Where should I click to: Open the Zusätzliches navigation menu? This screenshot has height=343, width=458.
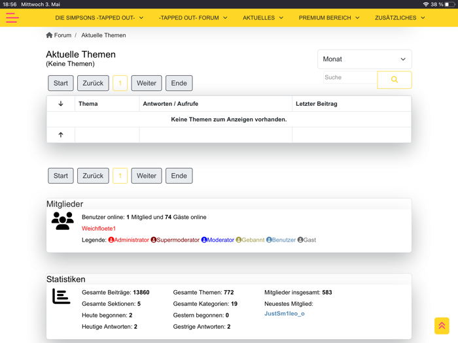pyautogui.click(x=400, y=18)
